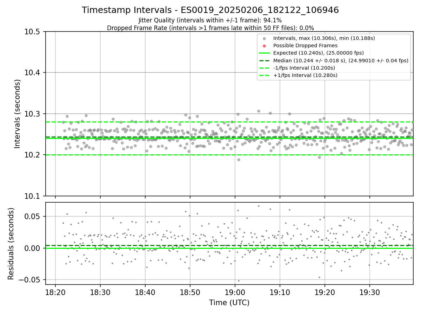Click the 'Residuals (seconds)' y-axis label
Image resolution: width=421 pixels, height=315 pixels.
point(11,244)
